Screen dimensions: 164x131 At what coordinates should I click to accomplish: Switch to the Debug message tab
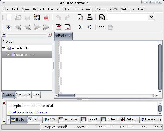[x=130, y=120]
